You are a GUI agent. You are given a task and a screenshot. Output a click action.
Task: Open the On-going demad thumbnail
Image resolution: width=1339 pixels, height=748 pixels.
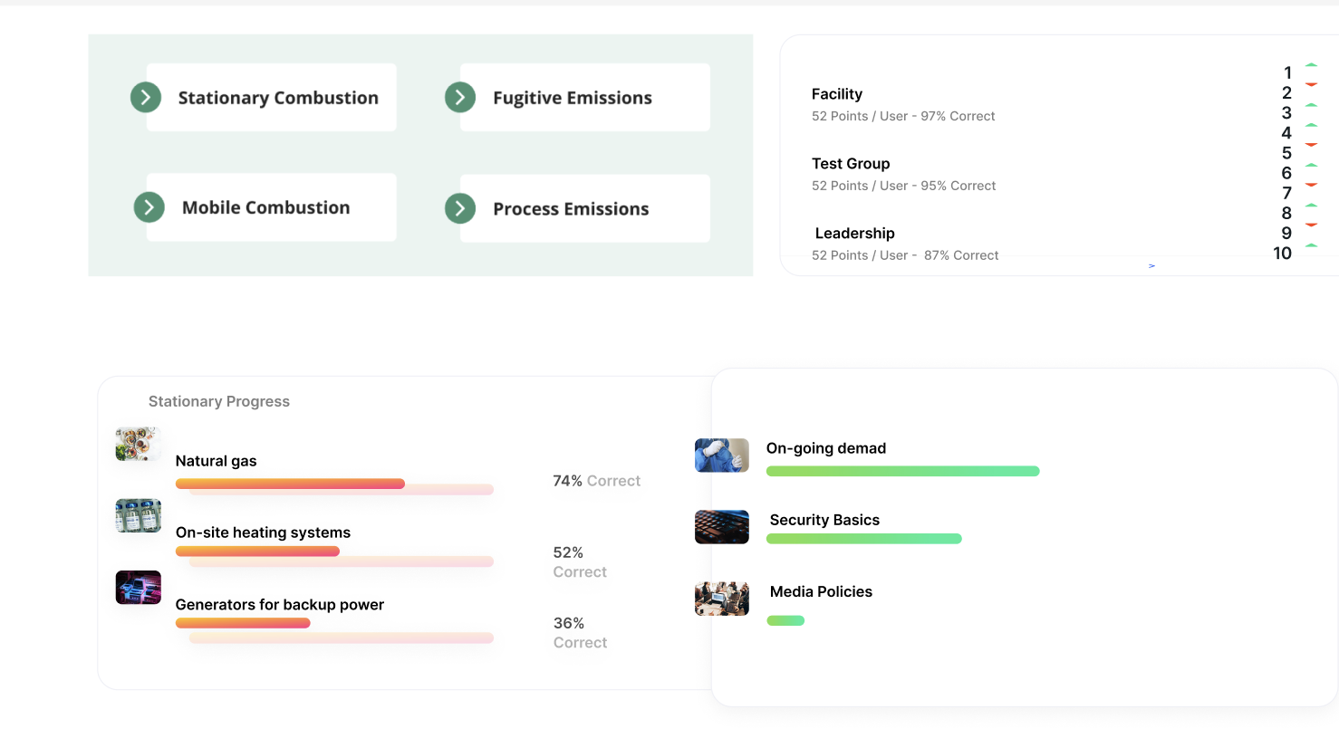click(721, 456)
